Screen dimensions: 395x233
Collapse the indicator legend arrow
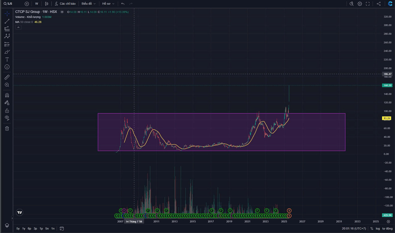coord(18,27)
